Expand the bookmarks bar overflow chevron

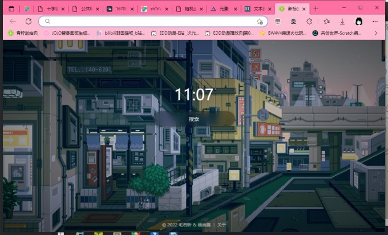tap(376, 33)
